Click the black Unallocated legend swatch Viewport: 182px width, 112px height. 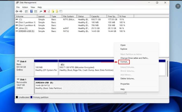pos(17,97)
